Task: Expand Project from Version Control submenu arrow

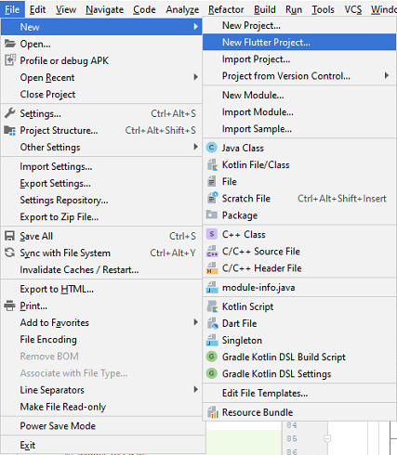Action: [387, 75]
